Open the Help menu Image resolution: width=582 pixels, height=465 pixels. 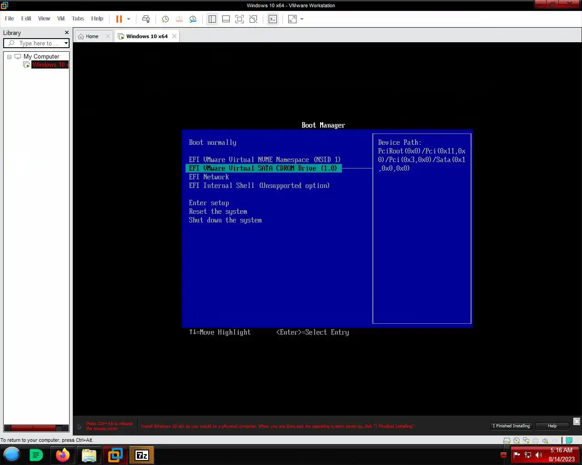(97, 19)
